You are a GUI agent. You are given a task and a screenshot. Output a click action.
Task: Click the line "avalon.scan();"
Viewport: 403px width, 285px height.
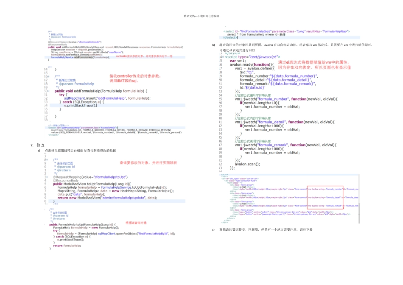247,164
